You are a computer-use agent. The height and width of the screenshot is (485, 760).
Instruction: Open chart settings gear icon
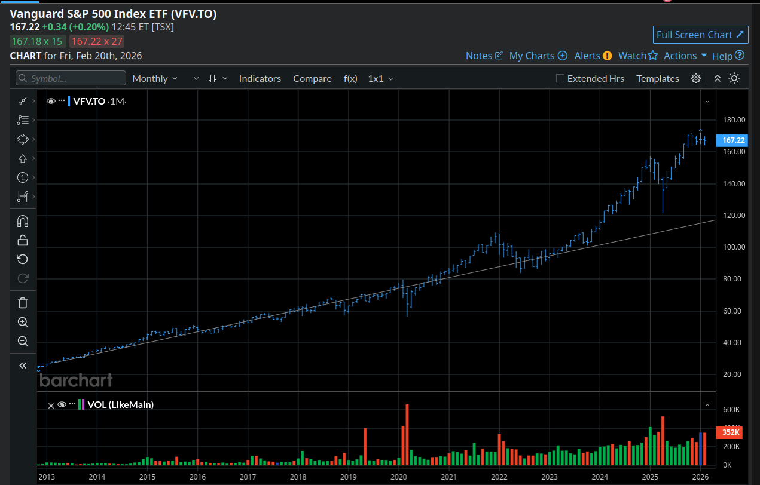696,78
